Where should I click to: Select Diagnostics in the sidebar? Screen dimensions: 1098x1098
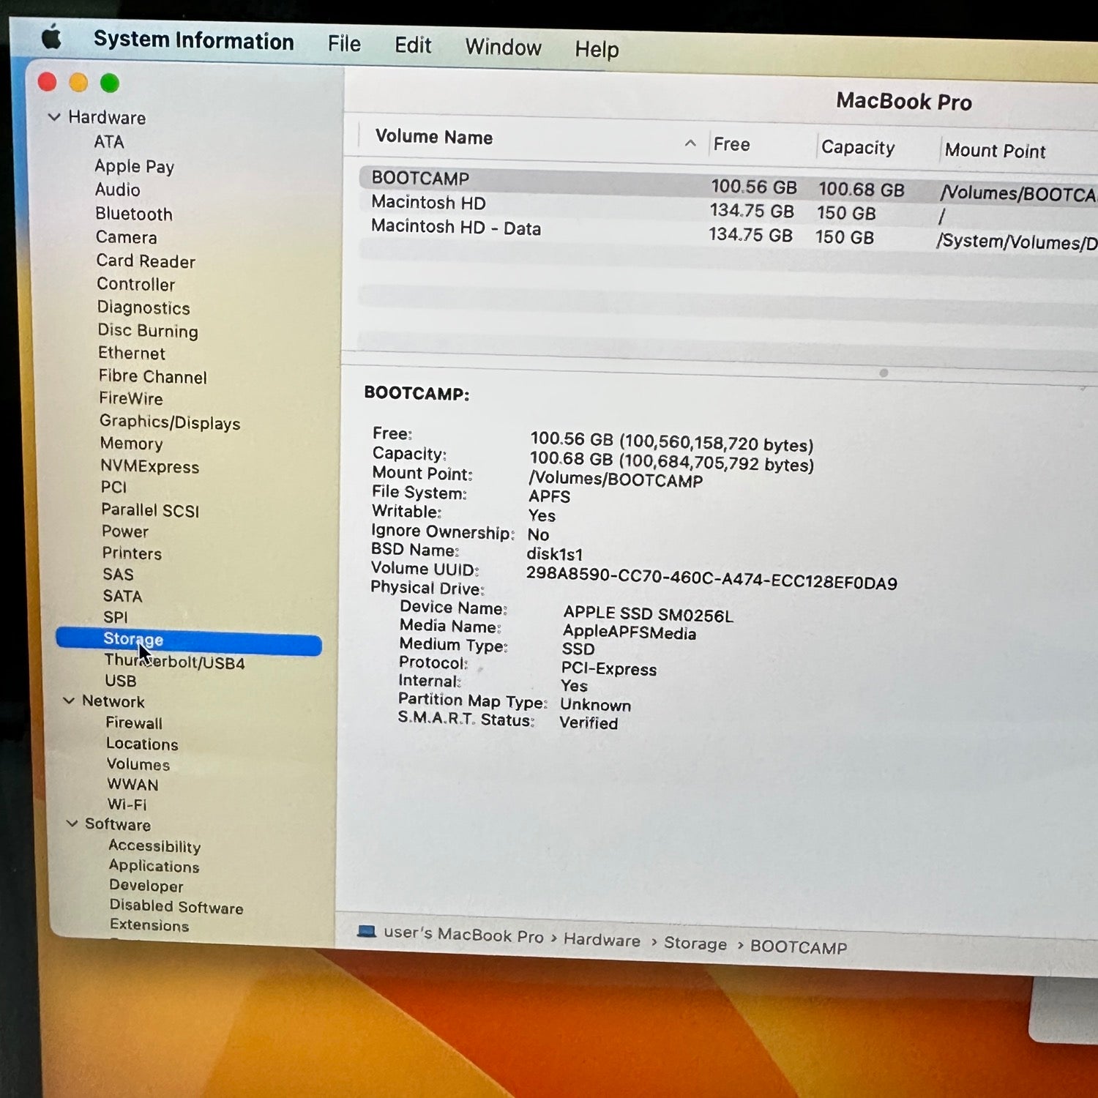143,307
